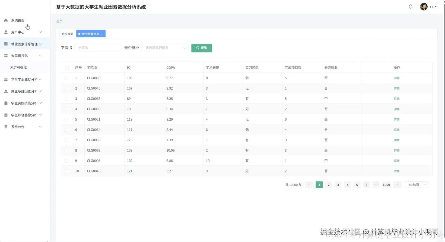Go to page 6
This screenshot has height=242, width=445.
366,185
